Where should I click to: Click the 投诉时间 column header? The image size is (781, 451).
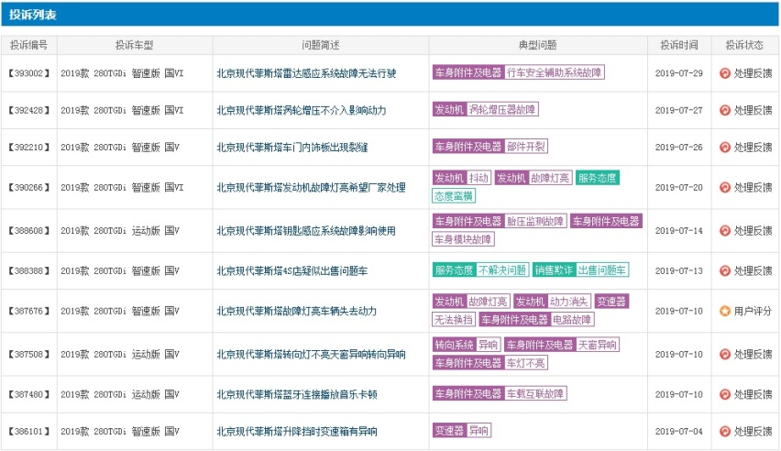point(679,45)
